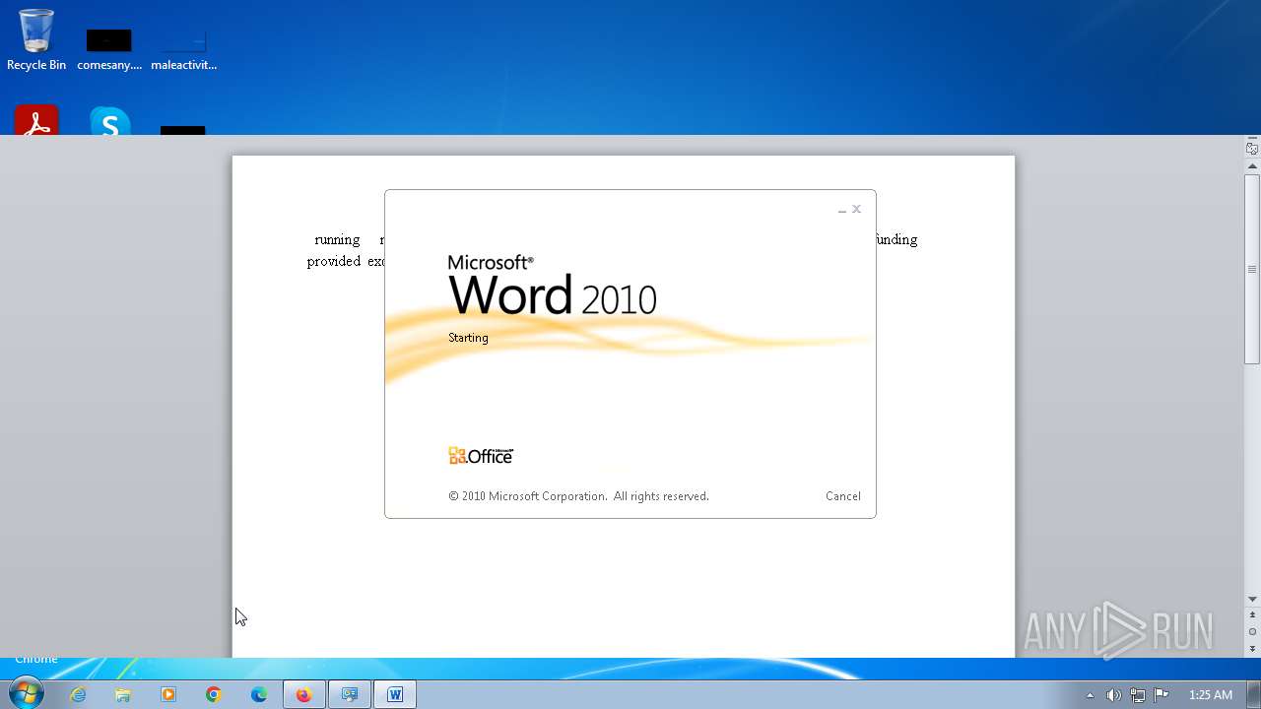1261x709 pixels.
Task: Click the Office logo on the splash screen
Action: 481,456
